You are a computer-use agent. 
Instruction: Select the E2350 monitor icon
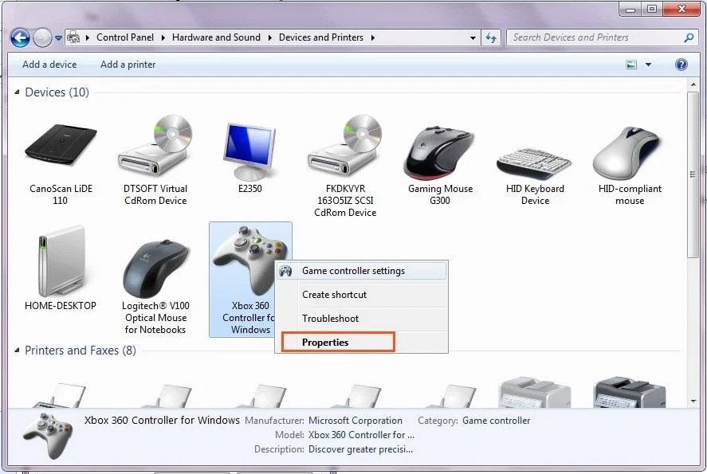[x=249, y=147]
